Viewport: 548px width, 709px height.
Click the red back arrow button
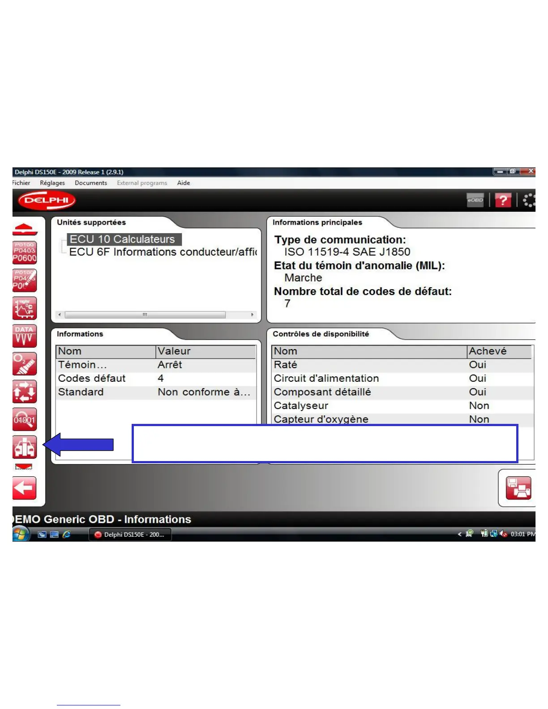(25, 488)
